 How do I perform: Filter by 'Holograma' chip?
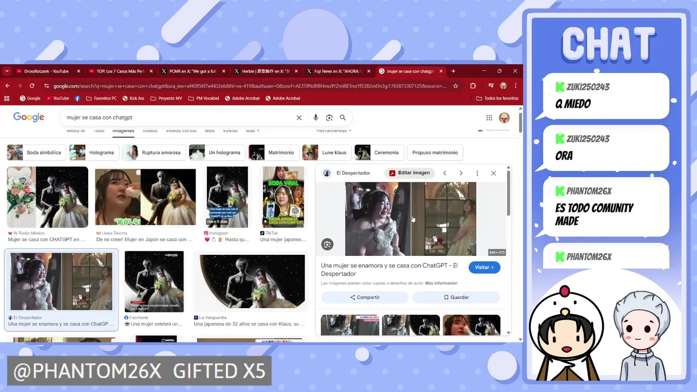[x=94, y=152]
